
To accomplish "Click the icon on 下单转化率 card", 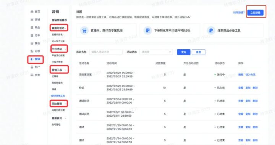I will pyautogui.click(x=148, y=31).
